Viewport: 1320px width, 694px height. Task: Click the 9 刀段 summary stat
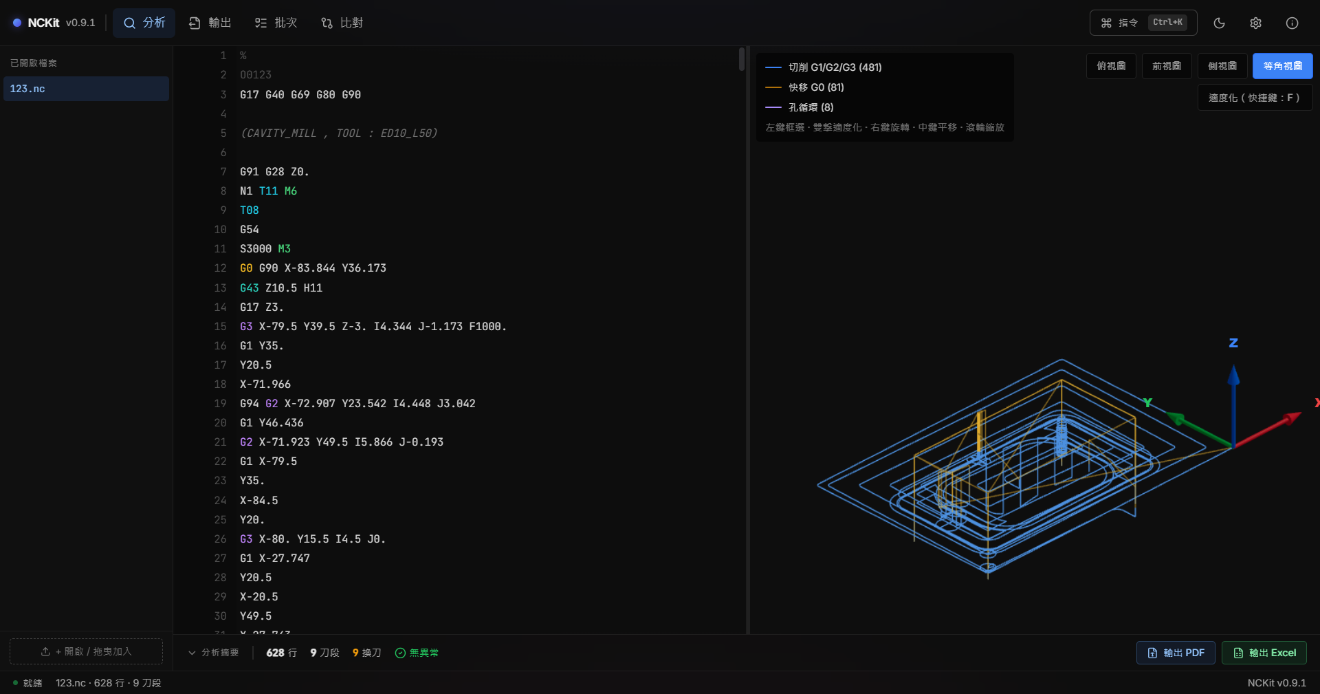click(324, 653)
